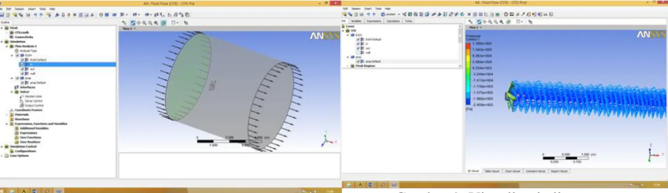Switch to the Variables tab in CFD-Post
This screenshot has width=668, height=193.
[x=356, y=21]
